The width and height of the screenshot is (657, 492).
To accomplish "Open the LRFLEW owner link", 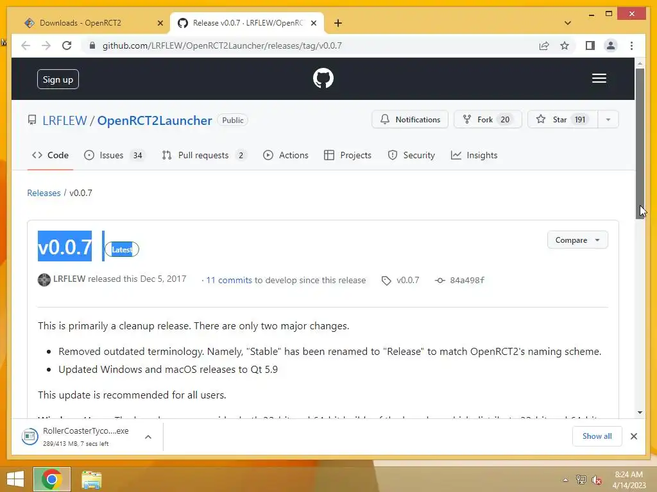I will pos(65,120).
